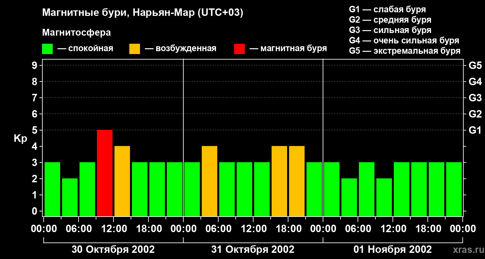
Task: Click the 'Kp' axis label
Action: tap(20, 139)
